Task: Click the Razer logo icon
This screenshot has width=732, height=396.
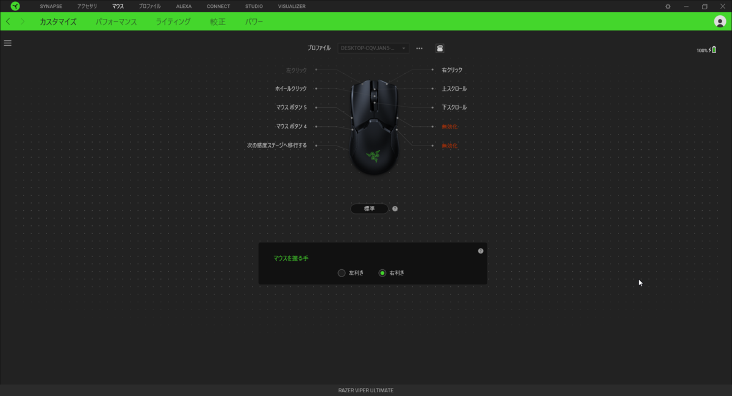Action: [x=15, y=6]
